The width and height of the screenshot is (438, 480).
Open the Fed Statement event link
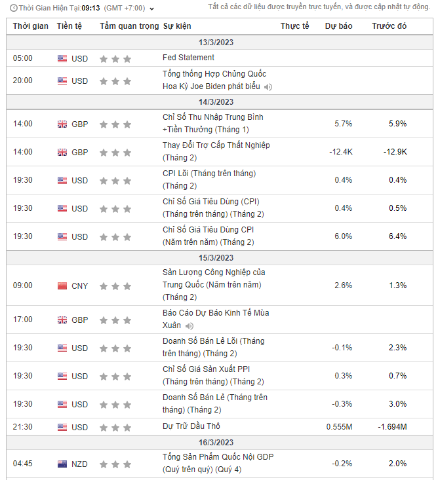(x=188, y=58)
